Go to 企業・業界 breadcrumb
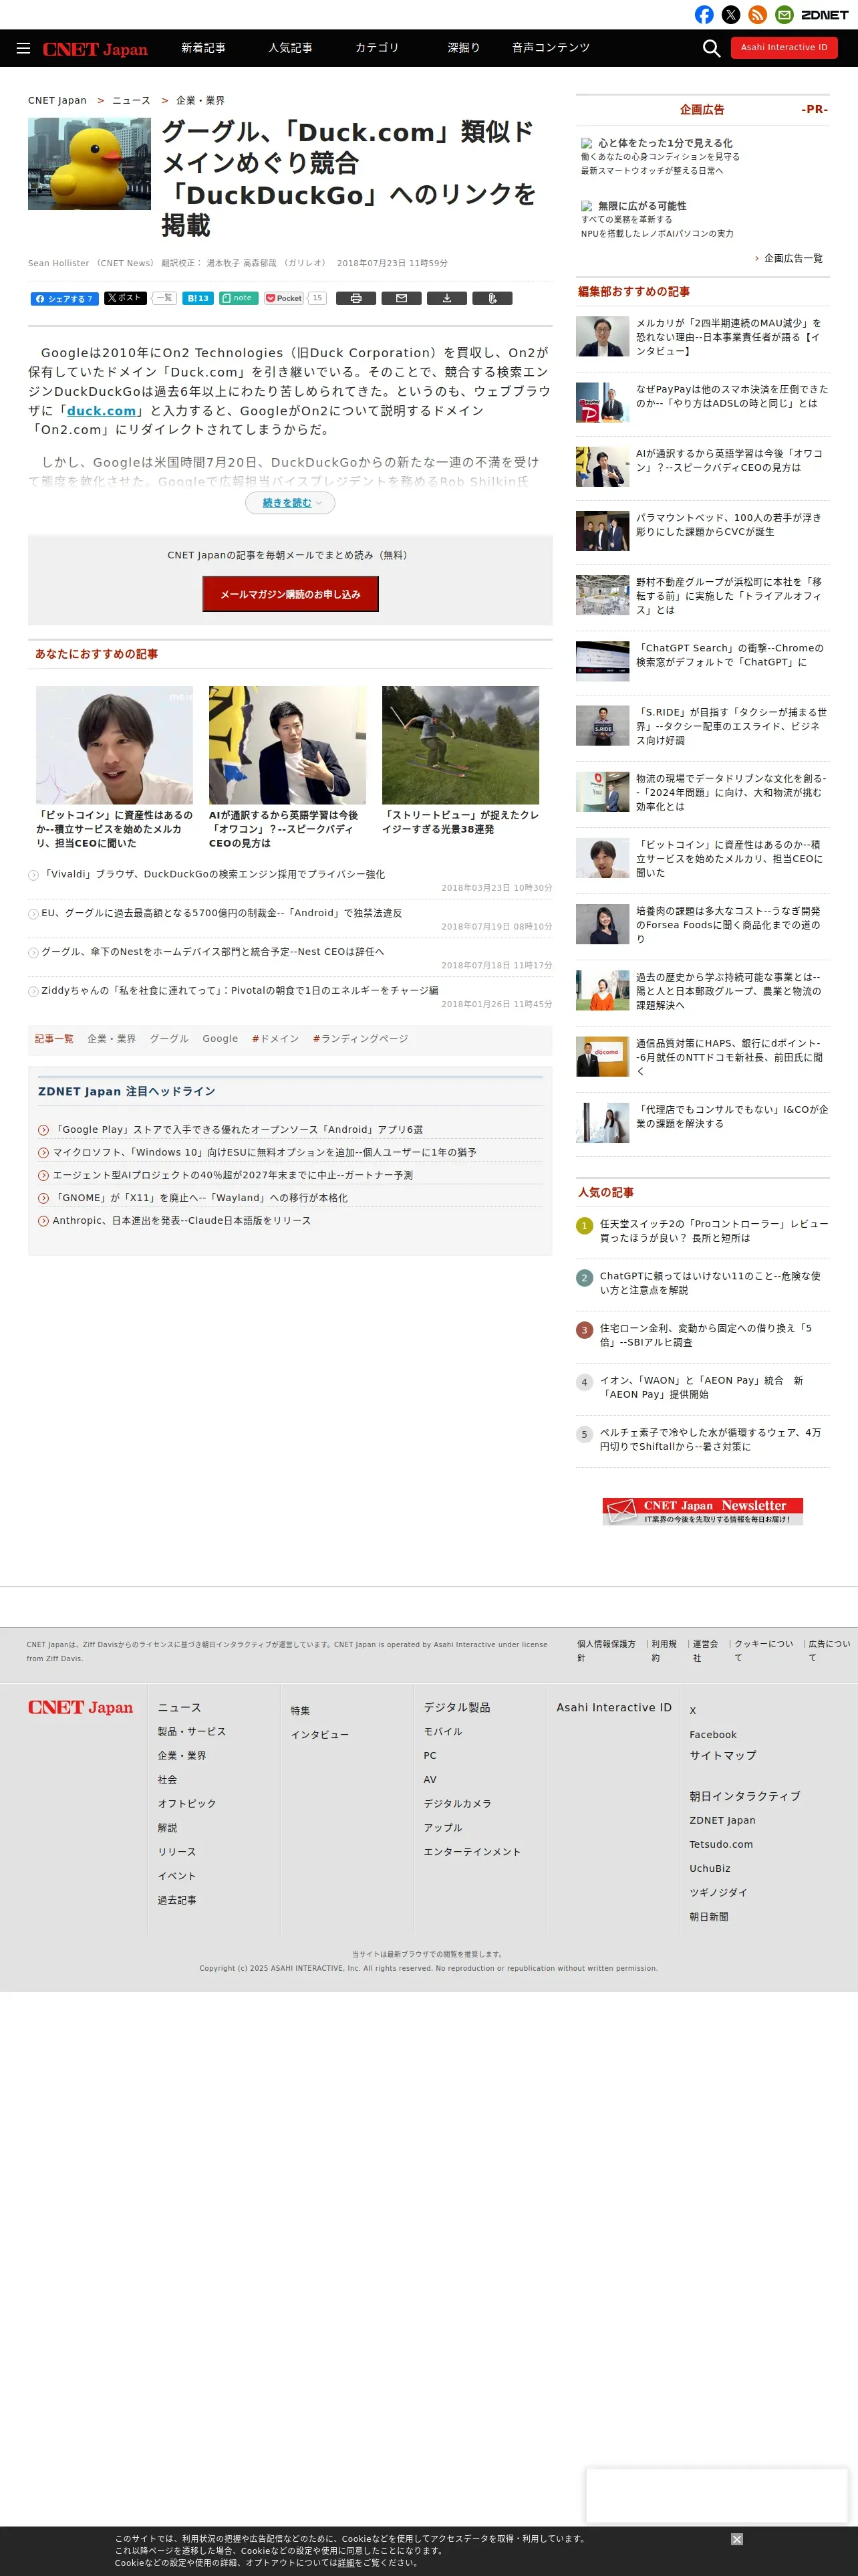The image size is (858, 2576). [x=200, y=101]
